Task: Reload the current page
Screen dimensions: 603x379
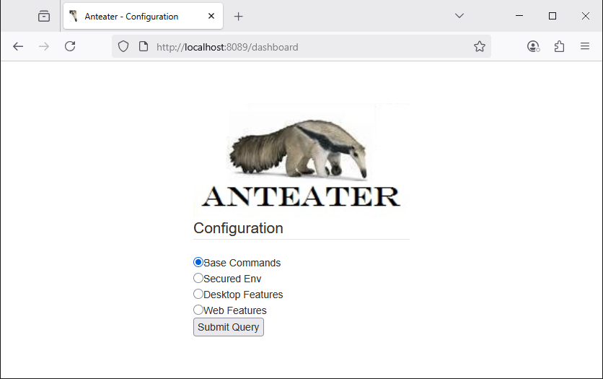Action: (70, 46)
